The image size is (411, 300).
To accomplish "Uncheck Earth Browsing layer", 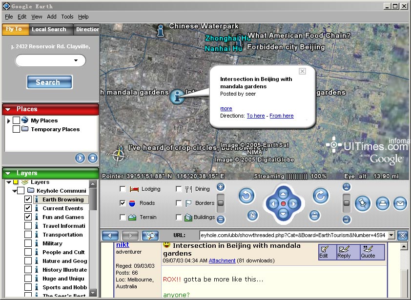I will [x=28, y=200].
